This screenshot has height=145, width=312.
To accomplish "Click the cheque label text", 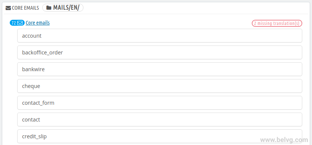I will [31, 86].
